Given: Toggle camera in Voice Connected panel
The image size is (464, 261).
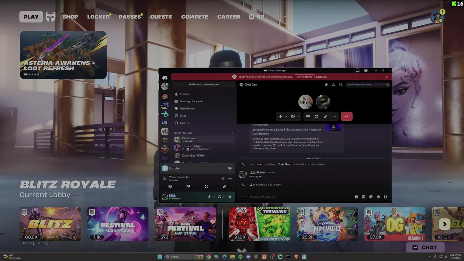Looking at the screenshot, I should tap(170, 186).
